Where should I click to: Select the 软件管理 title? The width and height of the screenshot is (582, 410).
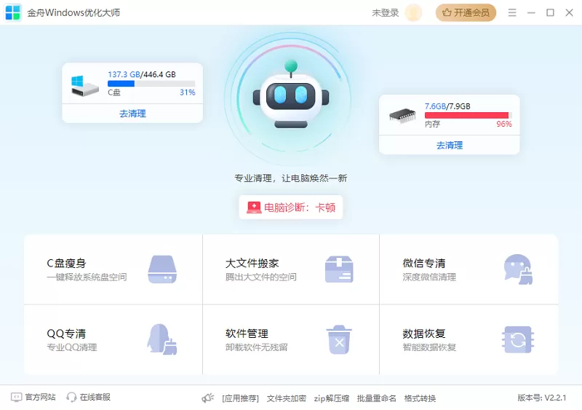pyautogui.click(x=247, y=334)
